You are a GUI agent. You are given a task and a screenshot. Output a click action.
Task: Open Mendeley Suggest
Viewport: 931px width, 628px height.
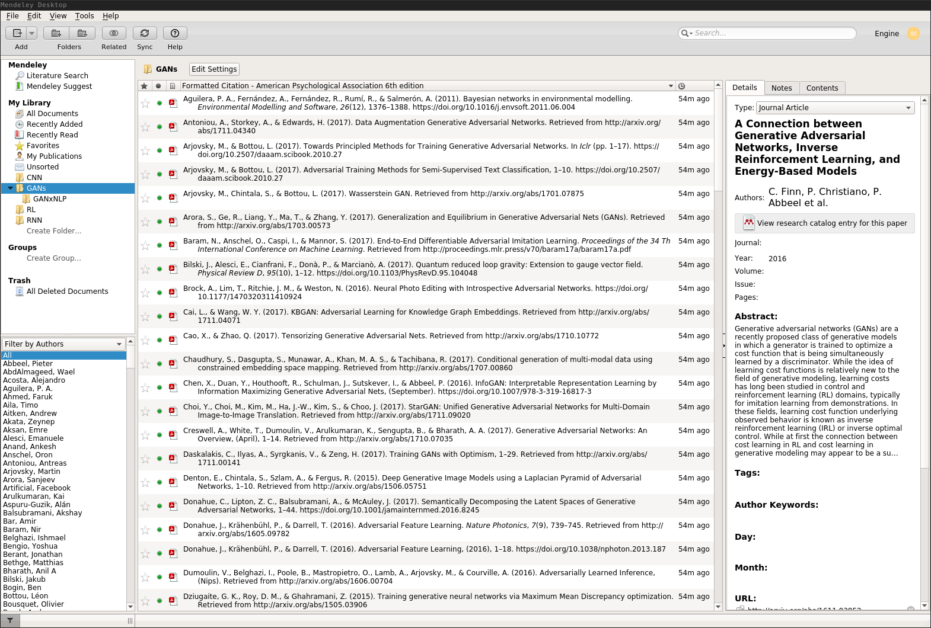[59, 86]
